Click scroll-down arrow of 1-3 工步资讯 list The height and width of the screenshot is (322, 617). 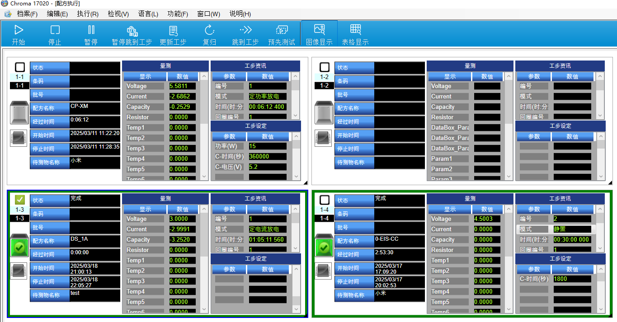(296, 248)
